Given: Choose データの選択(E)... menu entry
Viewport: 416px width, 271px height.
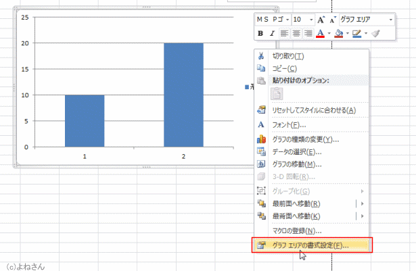Looking at the screenshot, I should coord(312,151).
